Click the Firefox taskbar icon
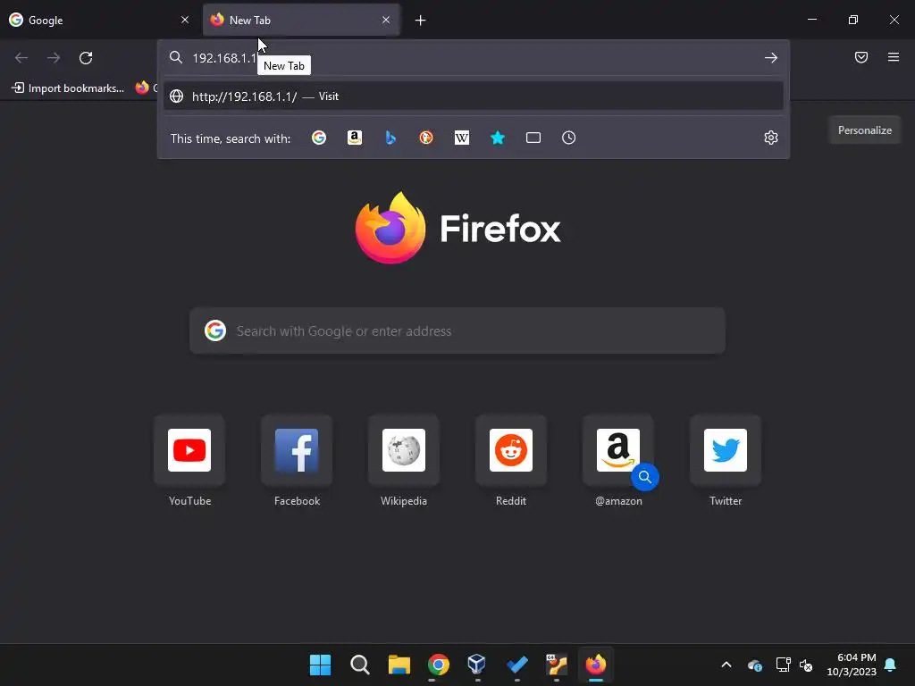915x686 pixels. tap(596, 665)
